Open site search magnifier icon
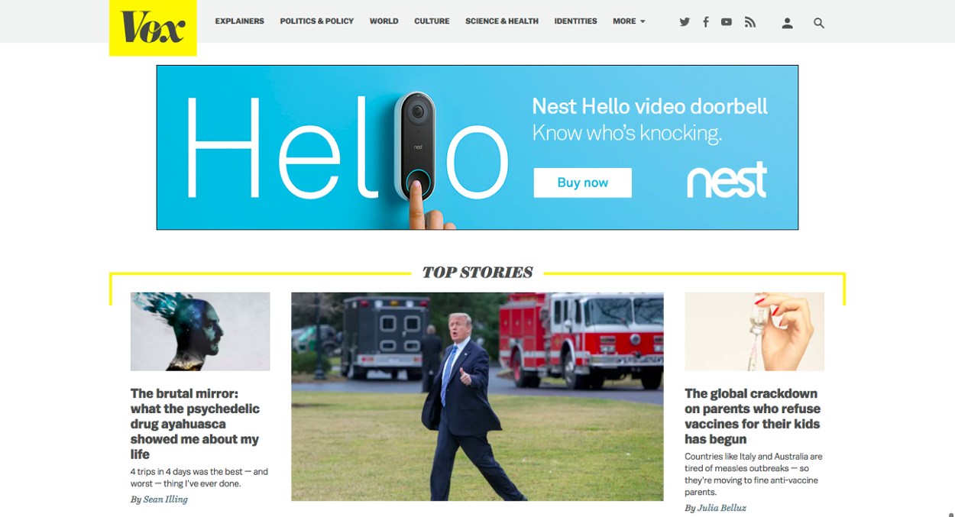Viewport: 955px width, 517px height. pyautogui.click(x=819, y=23)
